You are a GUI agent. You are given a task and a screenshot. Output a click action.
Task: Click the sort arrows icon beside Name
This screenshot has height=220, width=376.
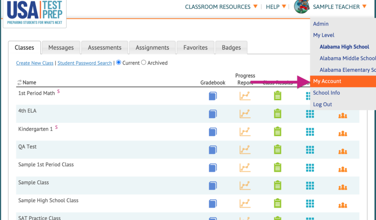point(20,82)
